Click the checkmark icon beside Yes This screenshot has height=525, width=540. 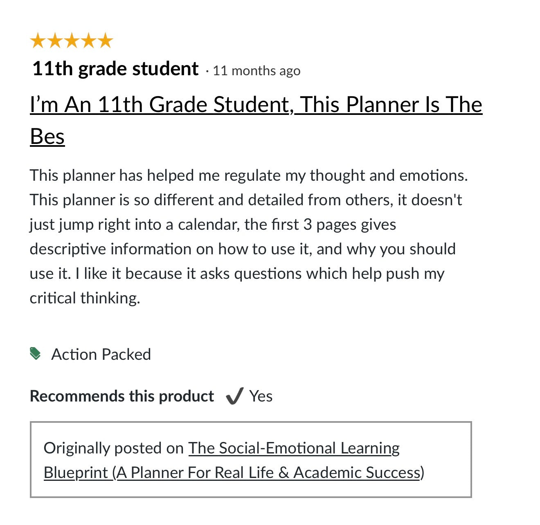point(234,396)
